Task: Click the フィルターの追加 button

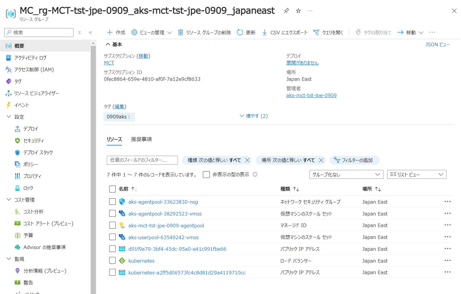Action: click(x=355, y=160)
